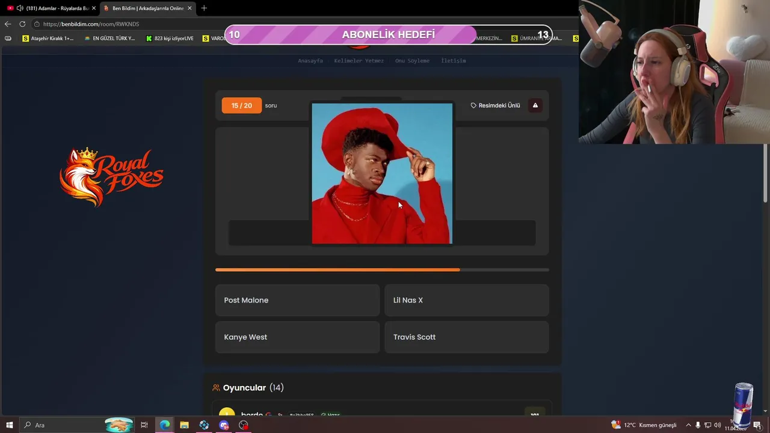Expand the hidden system tray icons
This screenshot has width=770, height=433.
pos(688,425)
